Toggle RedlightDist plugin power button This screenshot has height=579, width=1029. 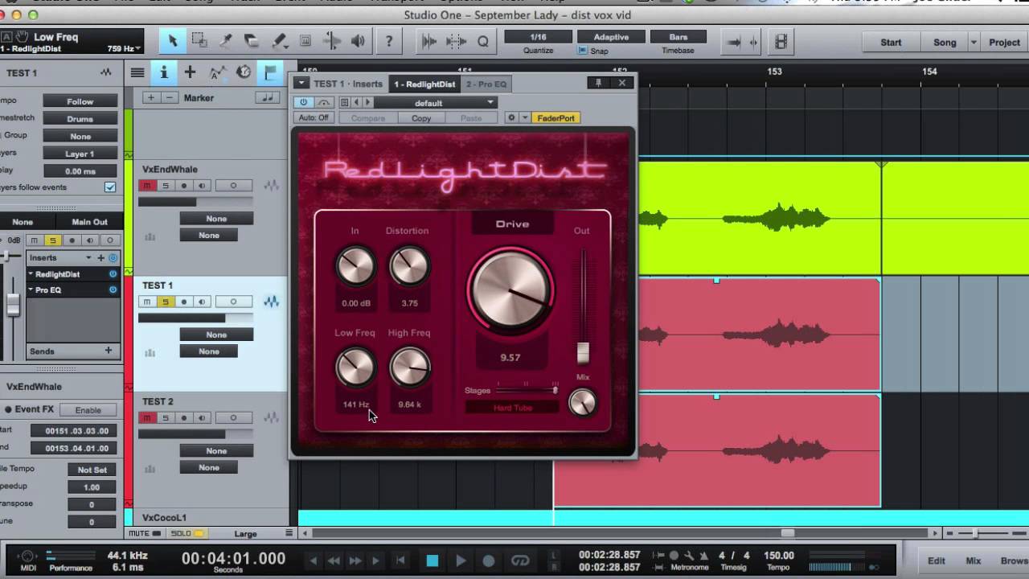click(303, 102)
